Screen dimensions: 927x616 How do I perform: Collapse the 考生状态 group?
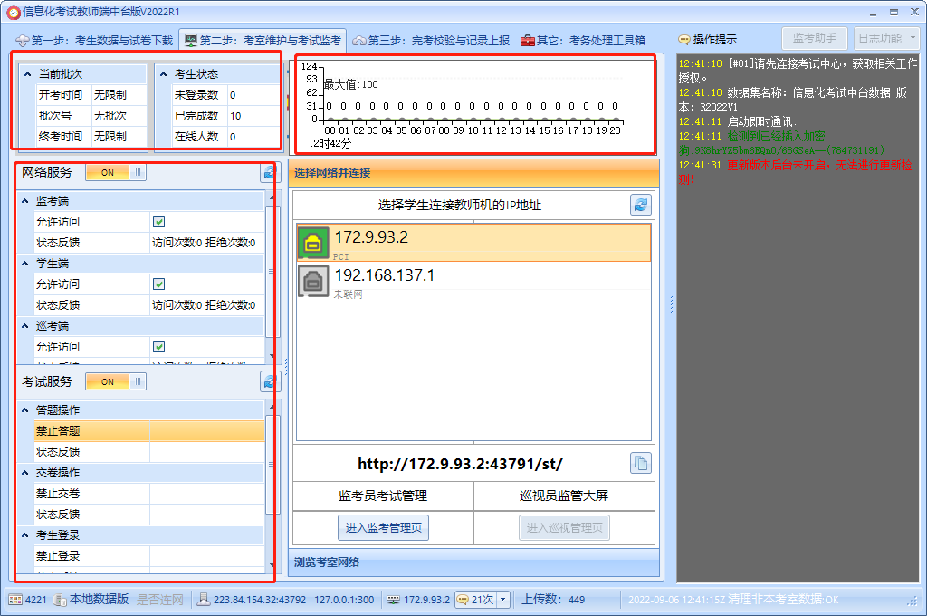[x=163, y=74]
